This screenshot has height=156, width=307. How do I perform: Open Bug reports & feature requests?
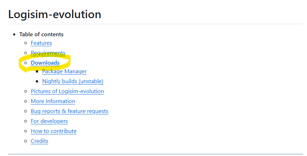coord(69,111)
